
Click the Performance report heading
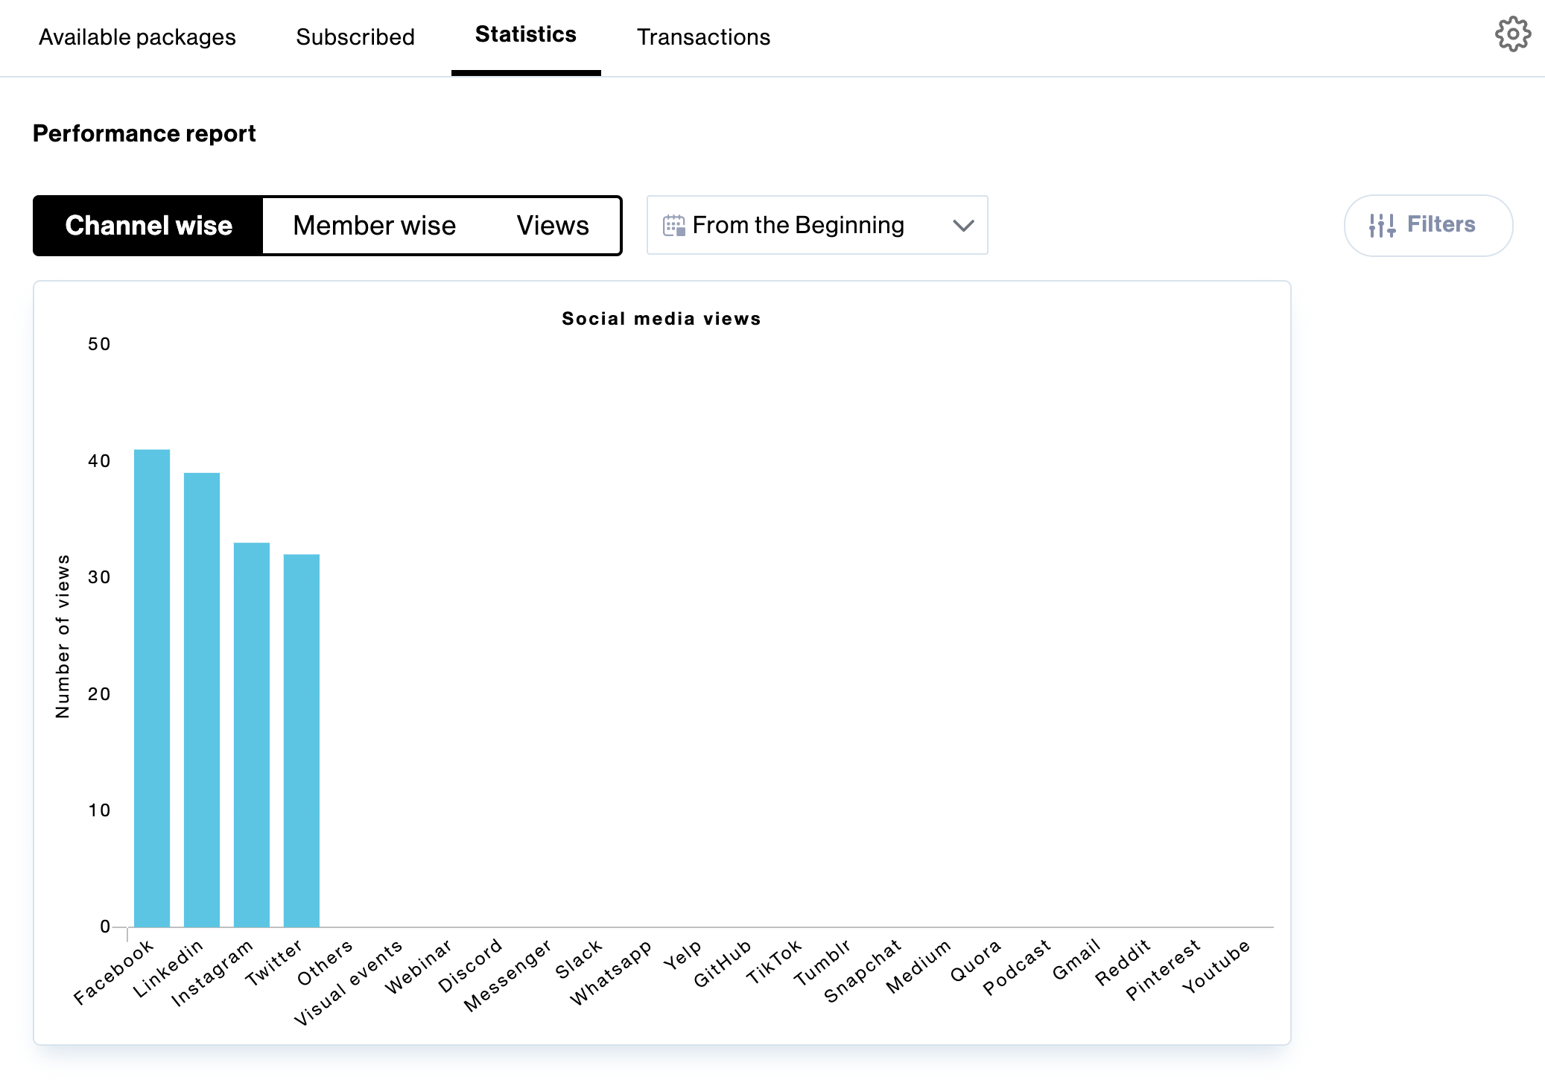pyautogui.click(x=145, y=133)
